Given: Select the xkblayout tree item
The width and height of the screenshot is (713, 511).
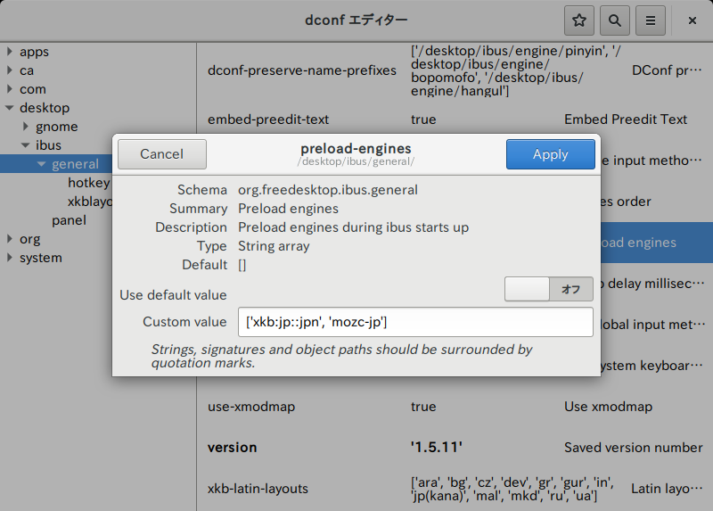Looking at the screenshot, I should 90,202.
